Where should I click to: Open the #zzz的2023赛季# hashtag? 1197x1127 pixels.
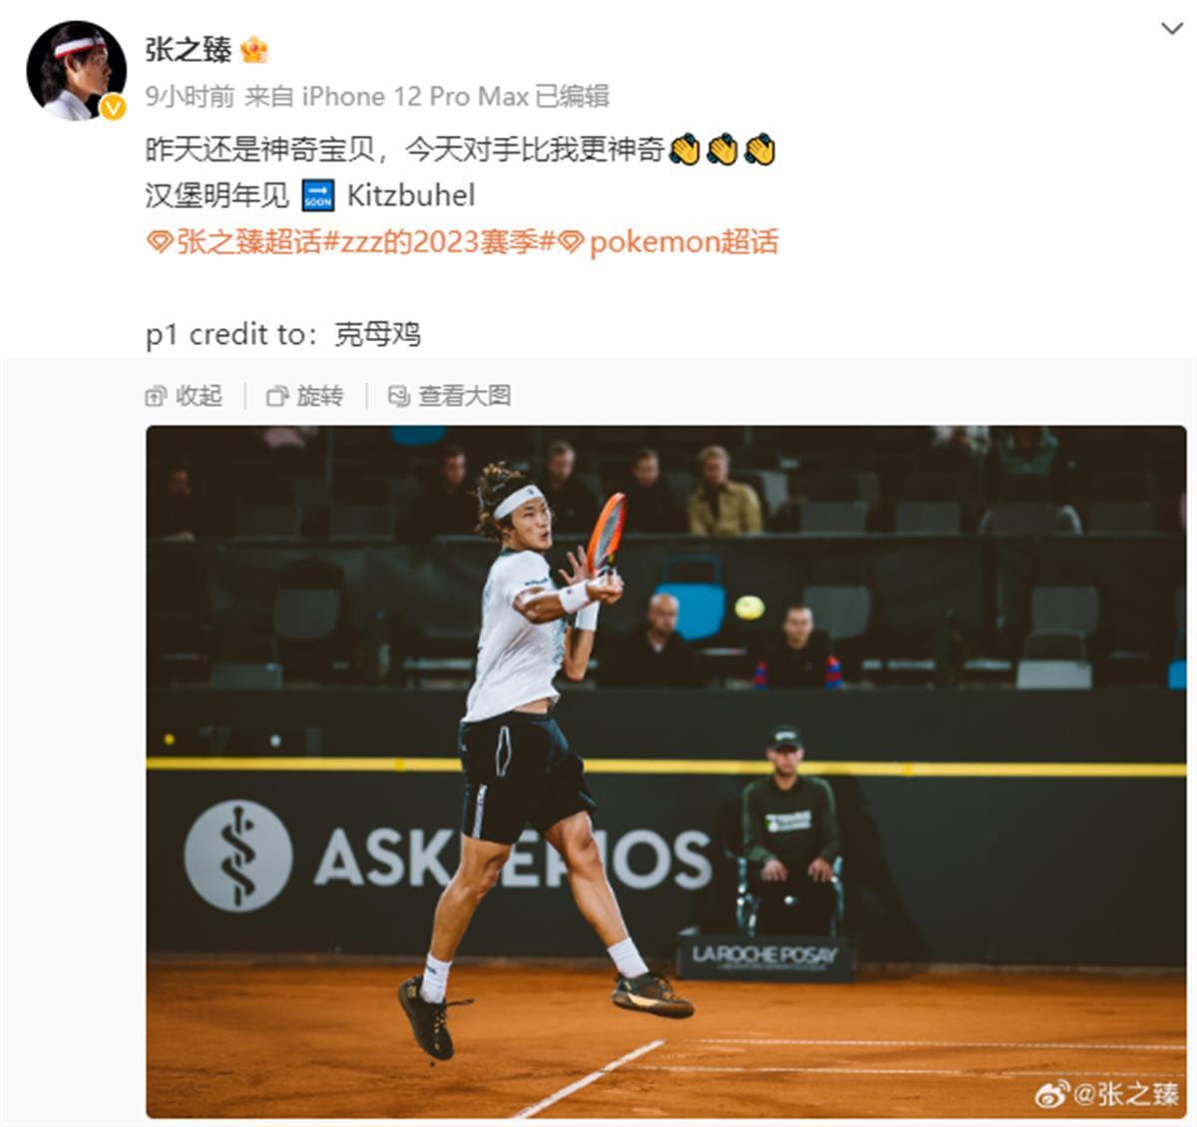click(438, 242)
